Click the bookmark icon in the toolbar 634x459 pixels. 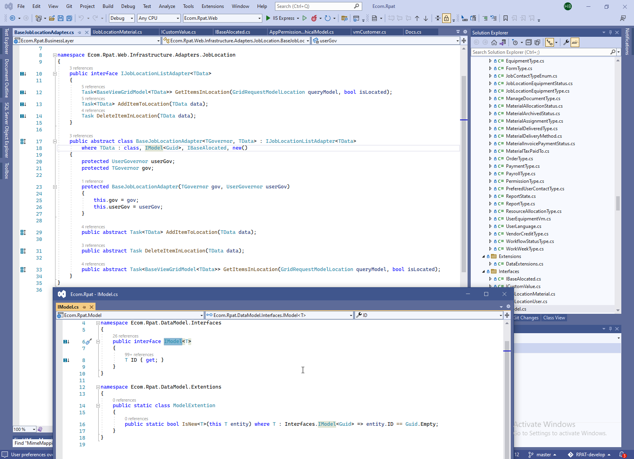pos(505,18)
